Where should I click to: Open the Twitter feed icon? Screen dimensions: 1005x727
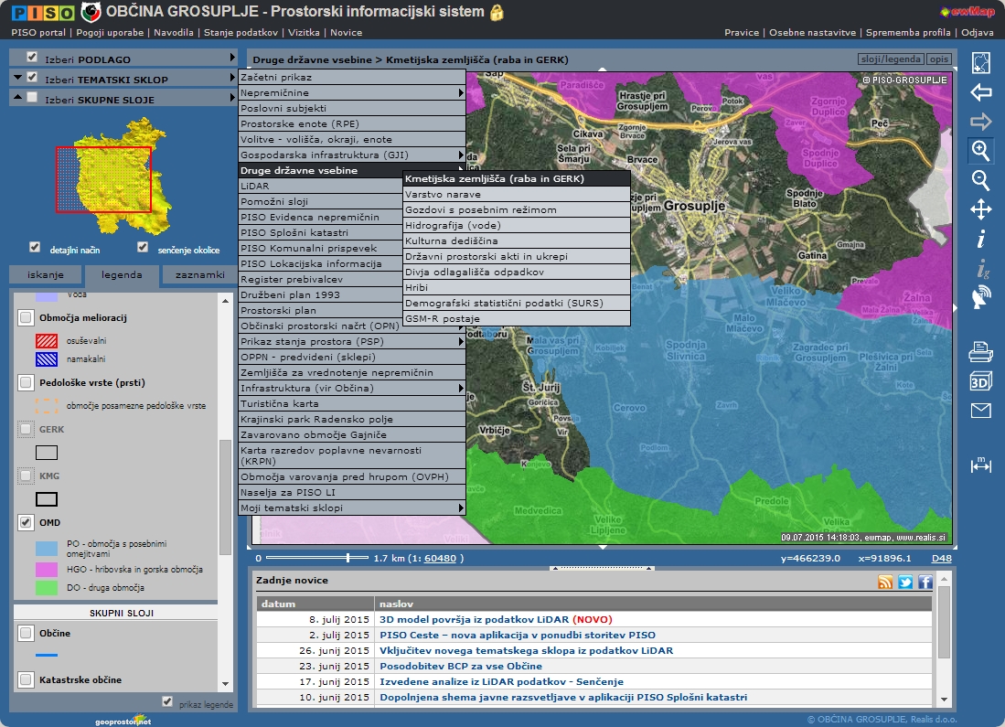pyautogui.click(x=905, y=583)
